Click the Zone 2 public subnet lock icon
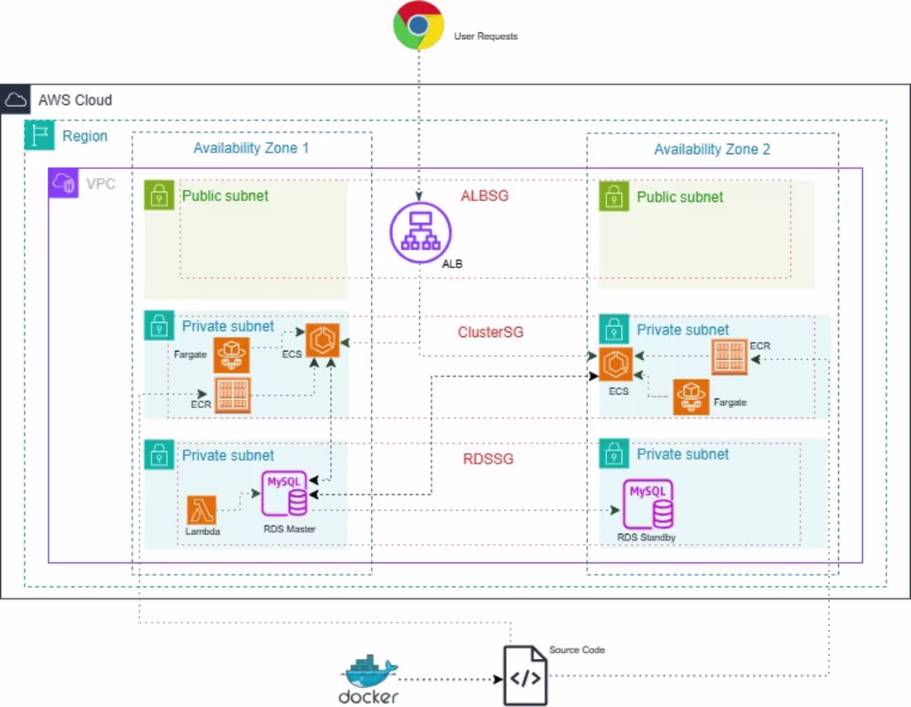The height and width of the screenshot is (707, 911). 615,196
